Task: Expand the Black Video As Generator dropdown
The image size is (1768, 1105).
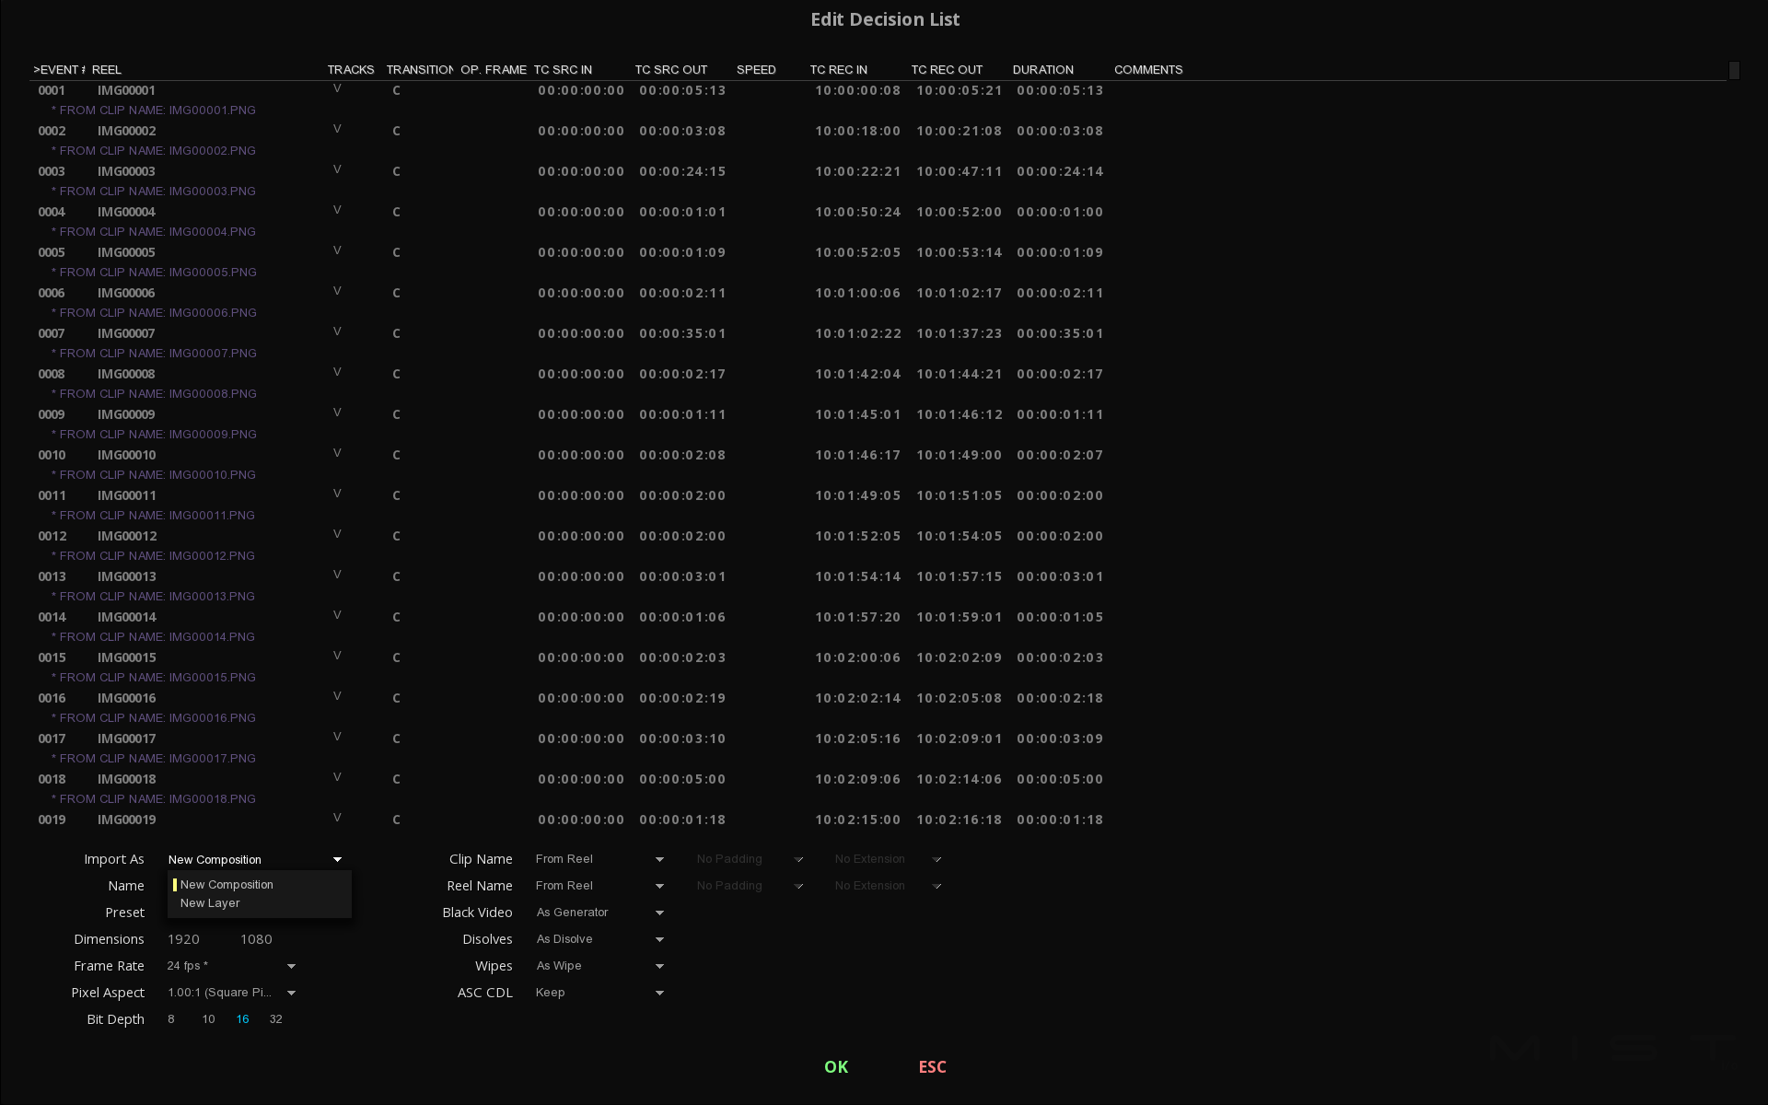Action: [x=659, y=913]
